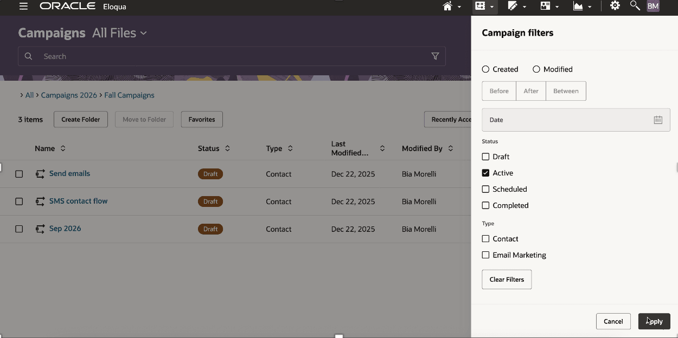The image size is (678, 338).
Task: Click the Oracle Eloqua logo
Action: [x=83, y=6]
